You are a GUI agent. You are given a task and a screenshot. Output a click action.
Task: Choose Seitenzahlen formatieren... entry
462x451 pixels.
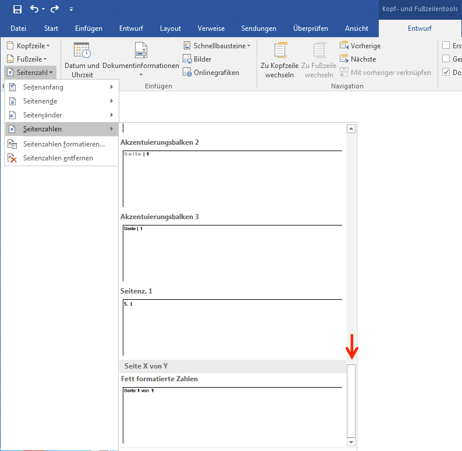tap(63, 144)
